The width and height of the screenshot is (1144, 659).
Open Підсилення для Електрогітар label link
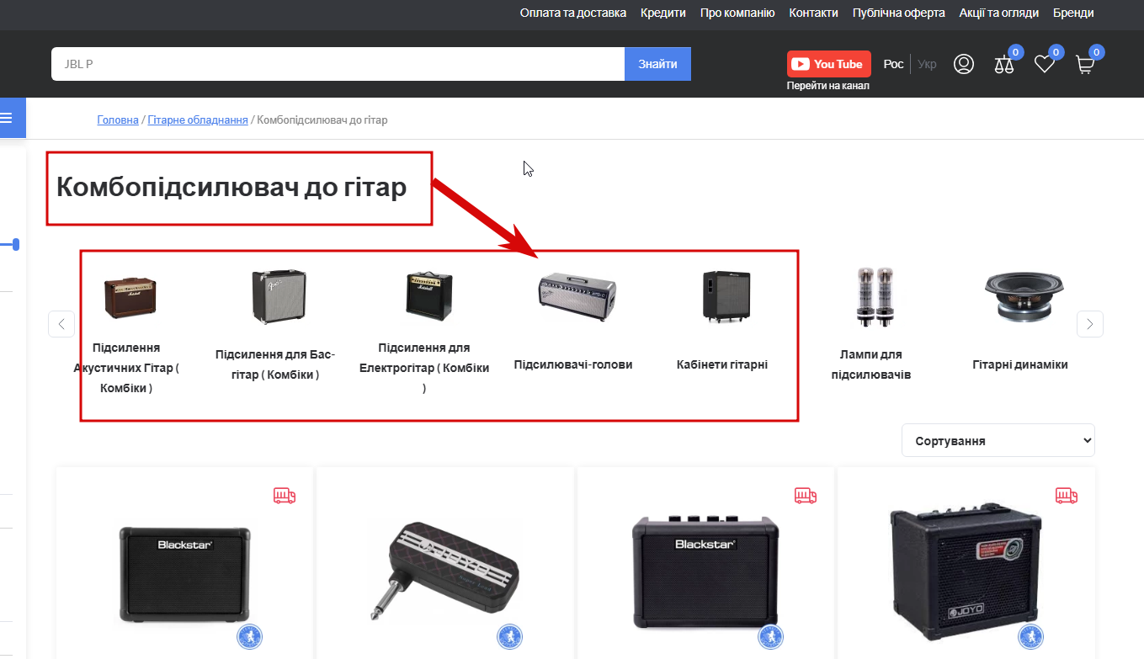pyautogui.click(x=424, y=368)
